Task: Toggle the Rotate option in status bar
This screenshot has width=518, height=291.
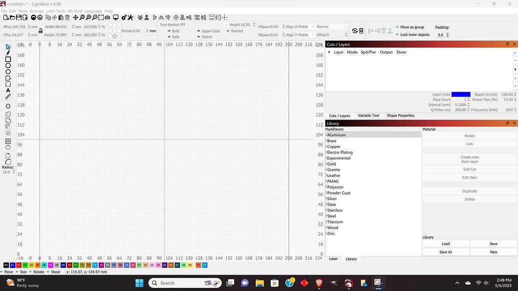Action: [37, 272]
